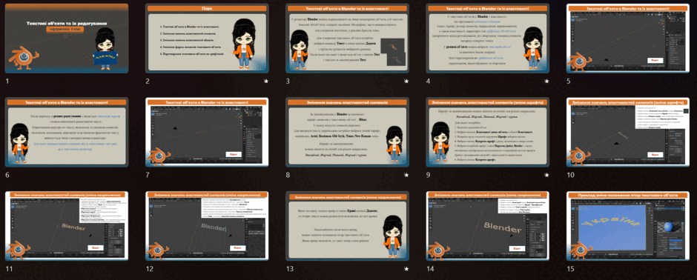Click the animation star icon under slide 8
Screen dimensions: 697x280
pos(406,176)
